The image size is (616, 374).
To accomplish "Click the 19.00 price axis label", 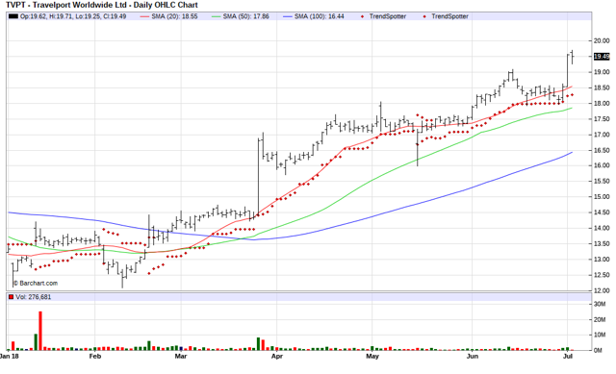I will click(602, 72).
